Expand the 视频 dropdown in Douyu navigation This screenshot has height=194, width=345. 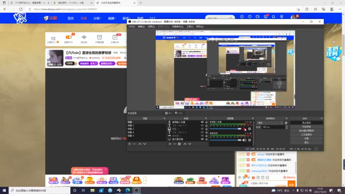112,18
